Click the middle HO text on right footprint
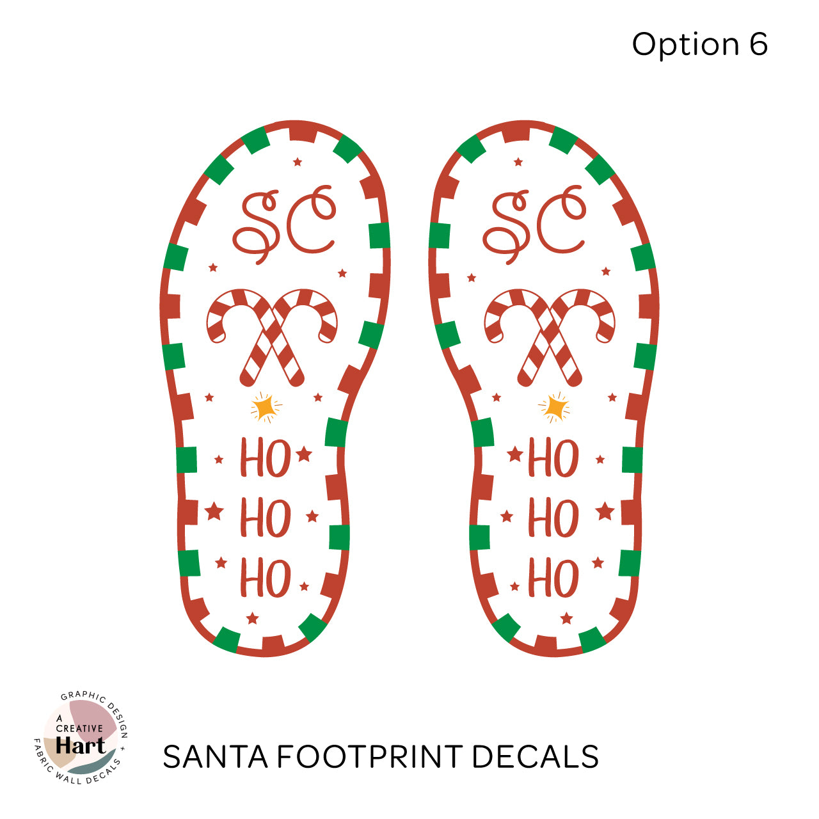 pyautogui.click(x=554, y=518)
